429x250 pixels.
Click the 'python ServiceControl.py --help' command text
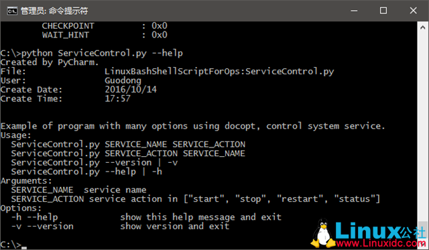coord(102,54)
